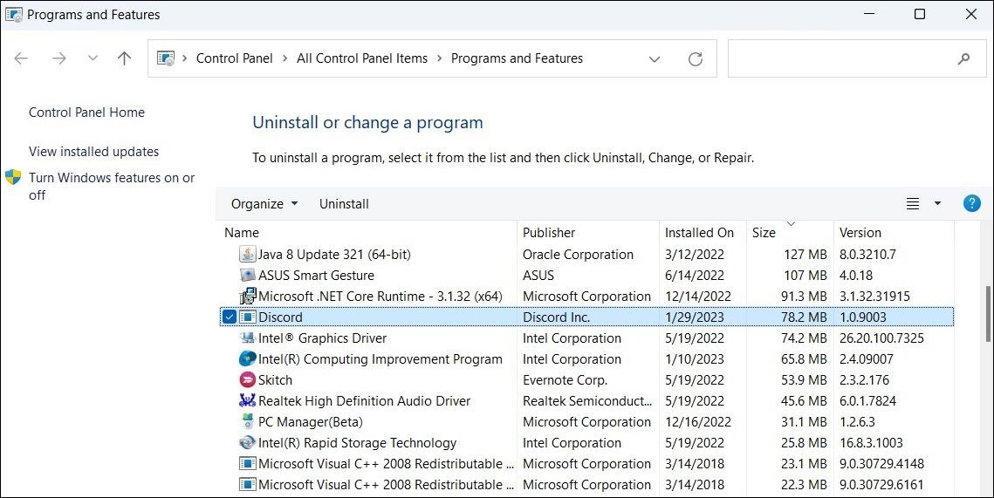Select ASUS Smart Gesture program name
Image resolution: width=994 pixels, height=498 pixels.
pyautogui.click(x=316, y=275)
